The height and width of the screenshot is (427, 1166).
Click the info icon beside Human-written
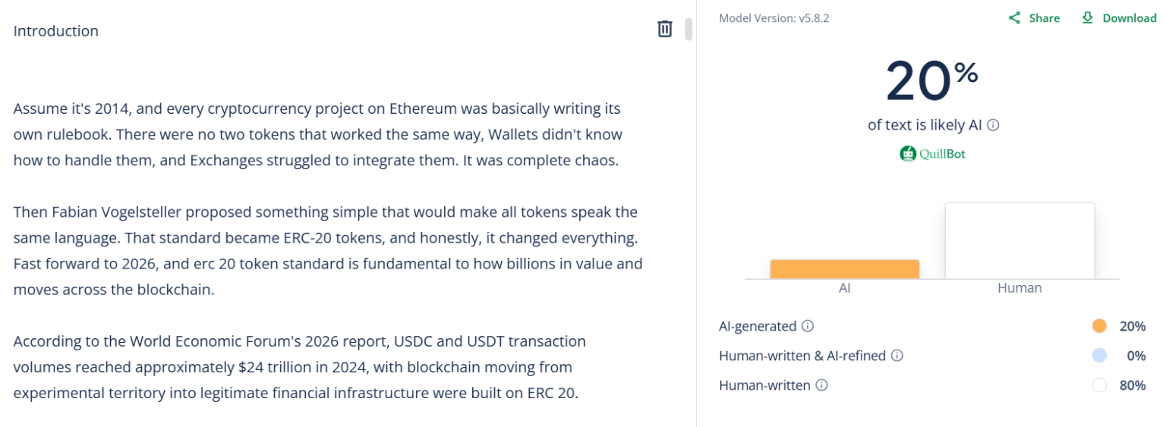pyautogui.click(x=821, y=385)
